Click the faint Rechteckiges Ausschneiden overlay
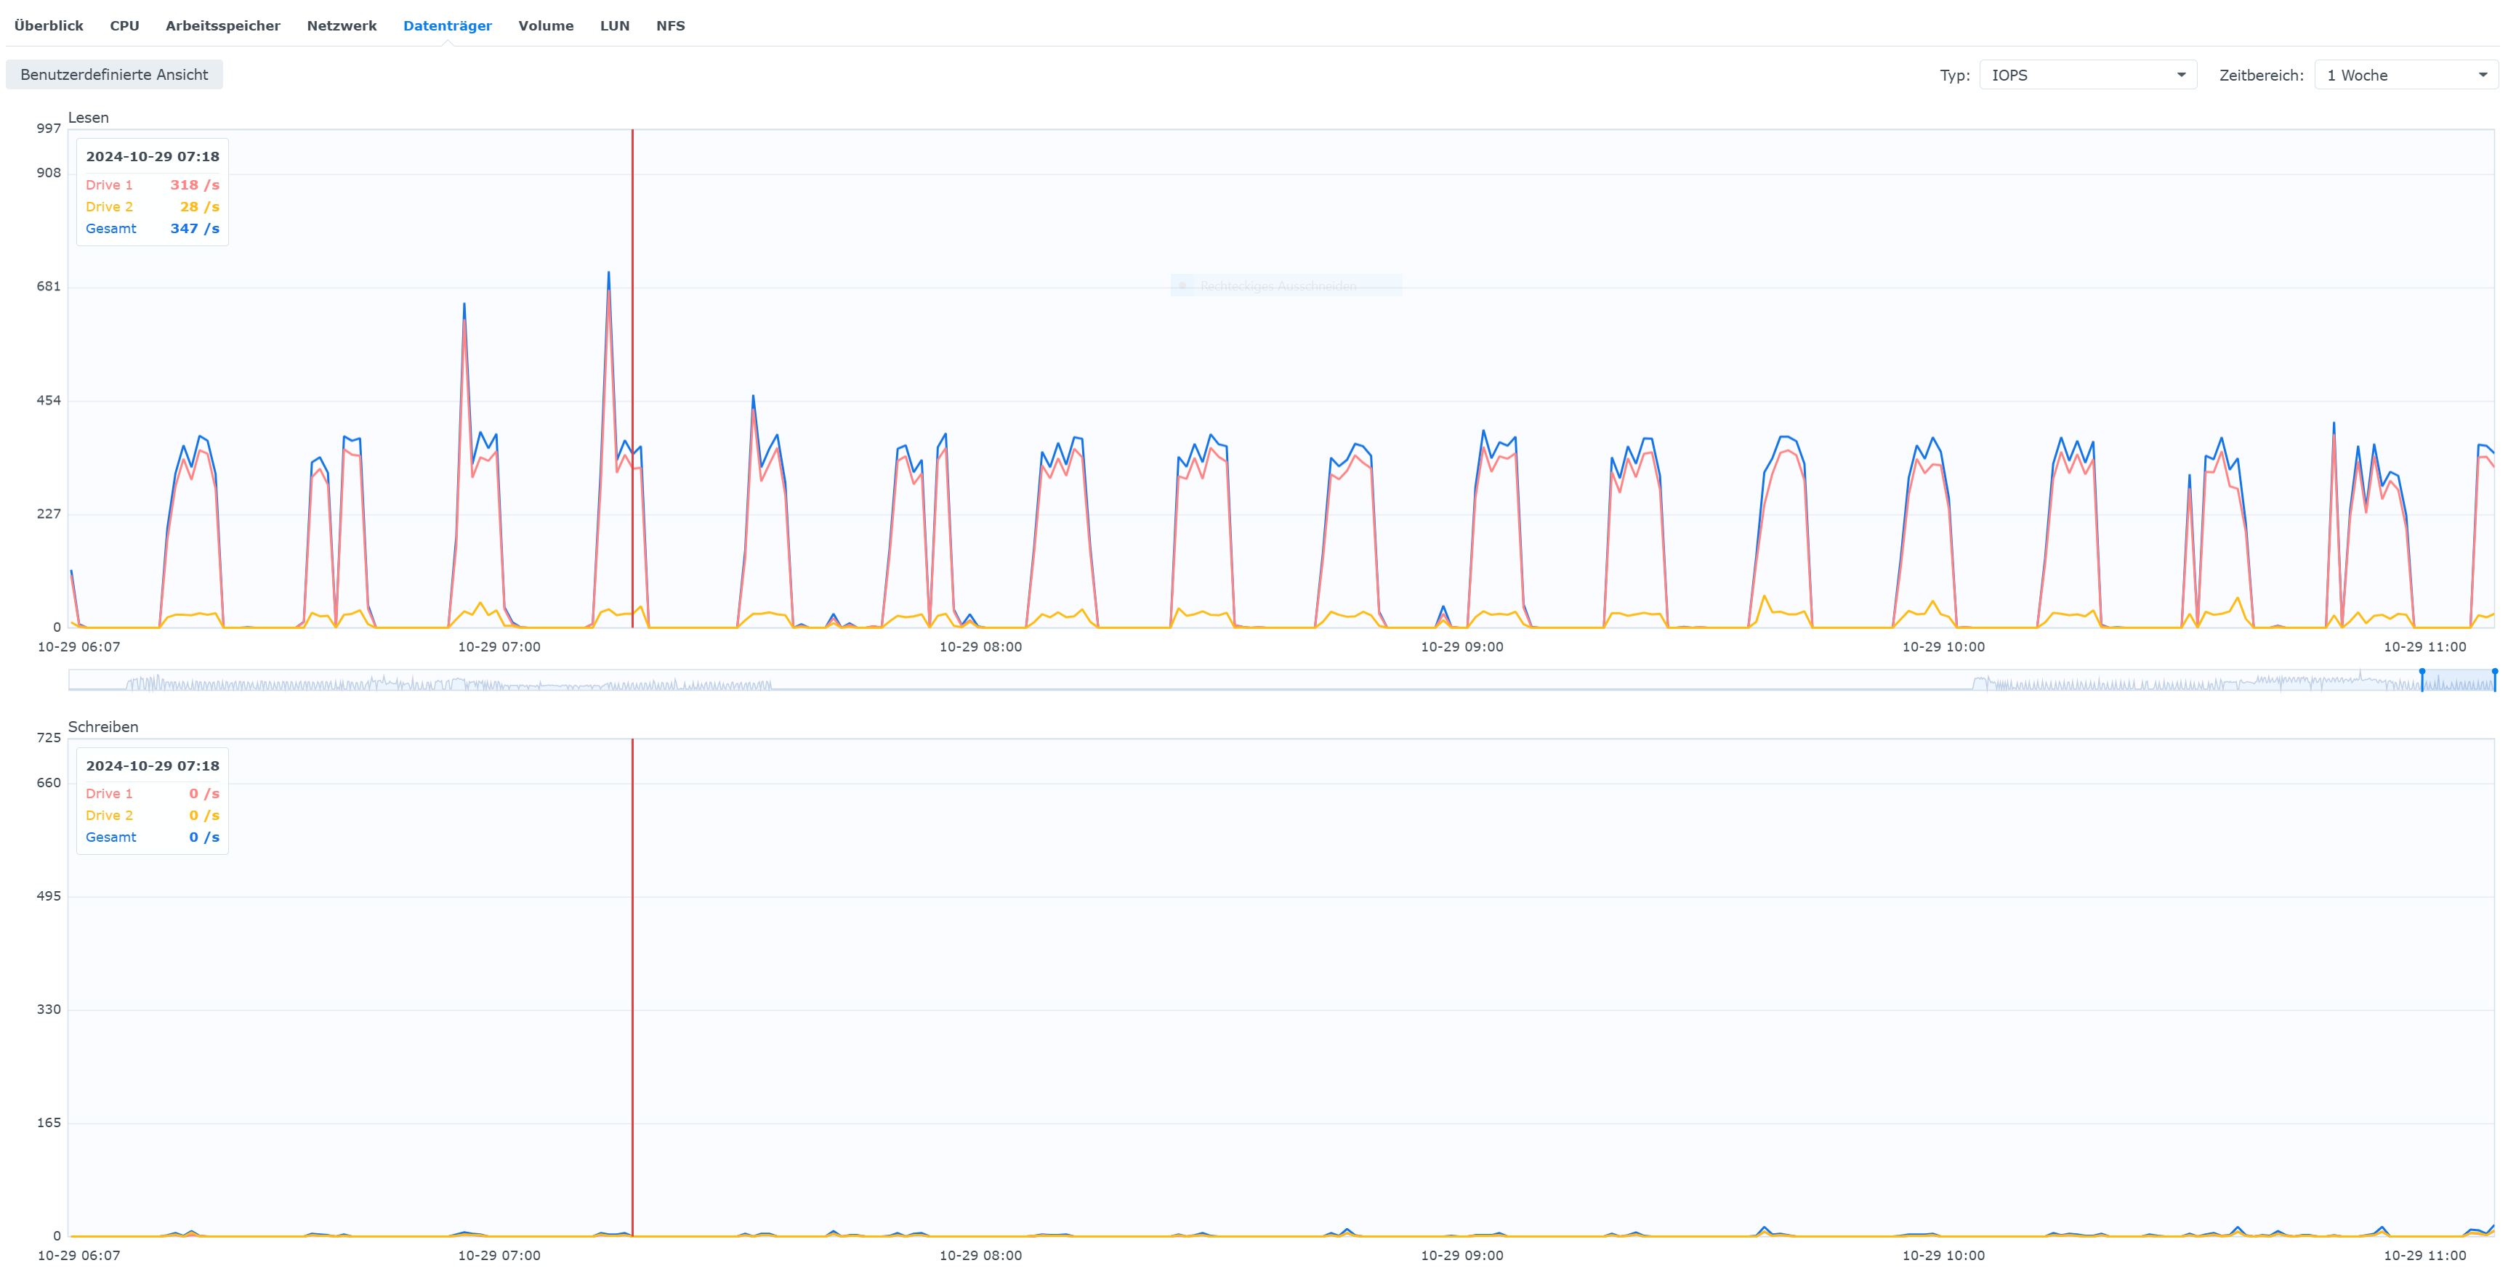This screenshot has width=2516, height=1271. tap(1286, 286)
